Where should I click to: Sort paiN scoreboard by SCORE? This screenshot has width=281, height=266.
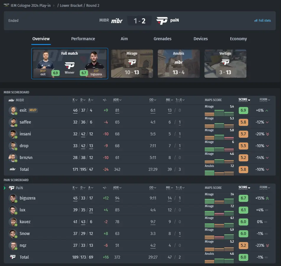click(x=244, y=187)
